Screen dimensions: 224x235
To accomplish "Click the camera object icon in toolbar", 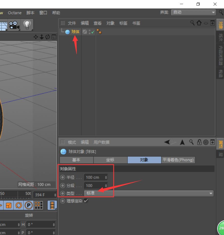I will tap(14, 25).
